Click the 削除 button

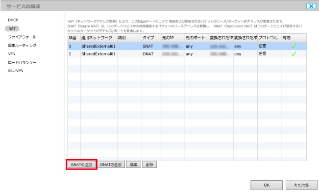pos(149,165)
